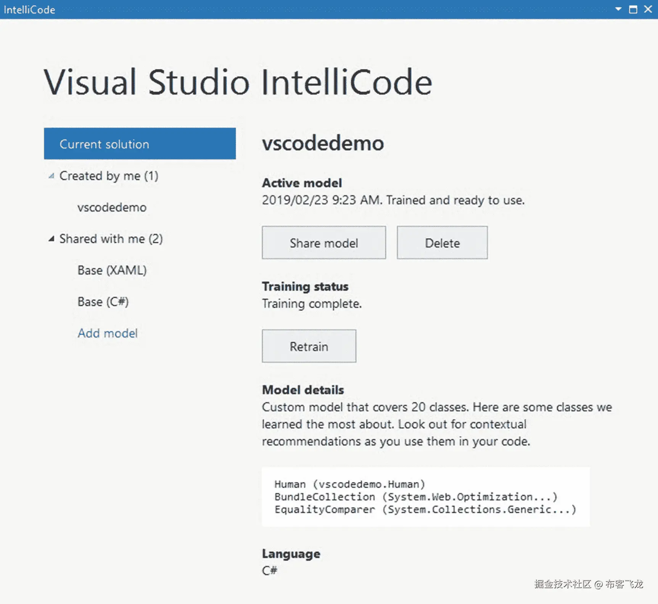Viewport: 658px width, 604px height.
Task: Open the window options dropdown arrow
Action: point(618,9)
